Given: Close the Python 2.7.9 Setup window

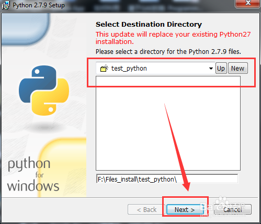Looking at the screenshot, I should (247, 3).
